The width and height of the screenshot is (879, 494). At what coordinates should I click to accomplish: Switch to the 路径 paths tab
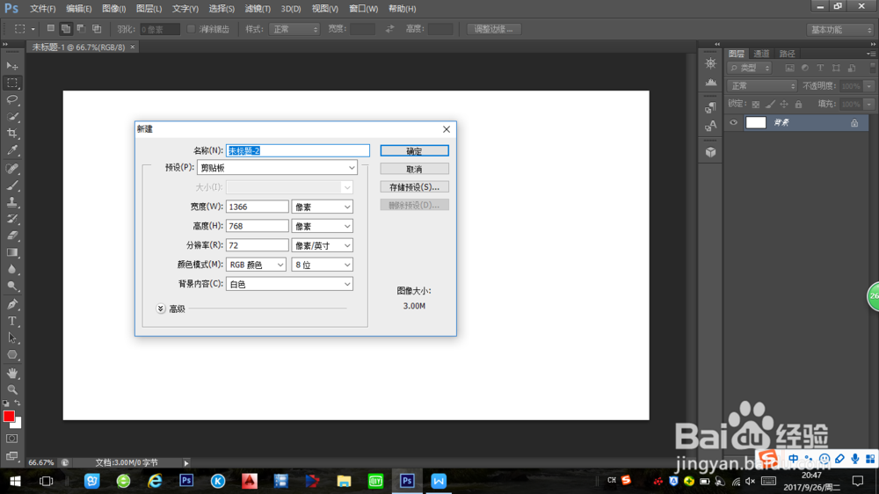coord(787,54)
